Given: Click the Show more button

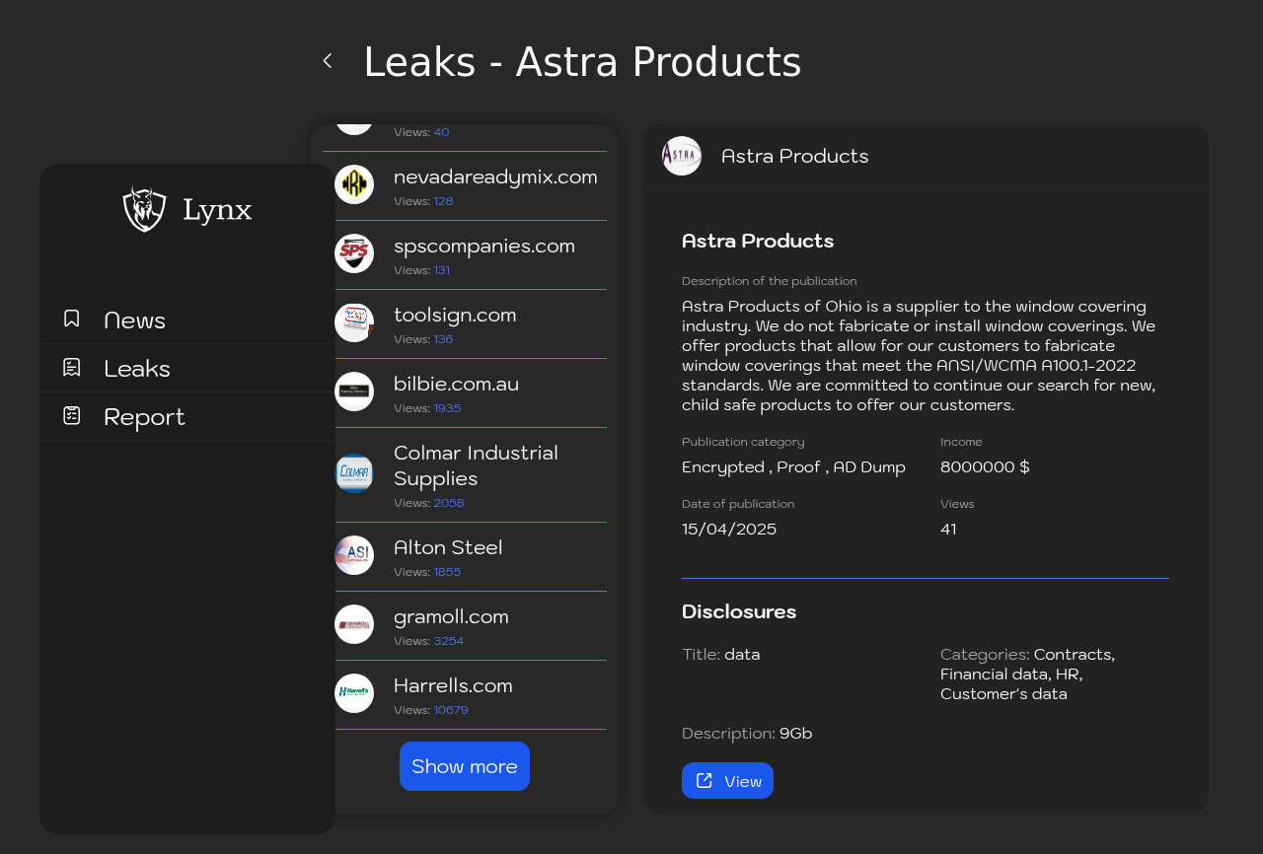Looking at the screenshot, I should click(x=465, y=766).
